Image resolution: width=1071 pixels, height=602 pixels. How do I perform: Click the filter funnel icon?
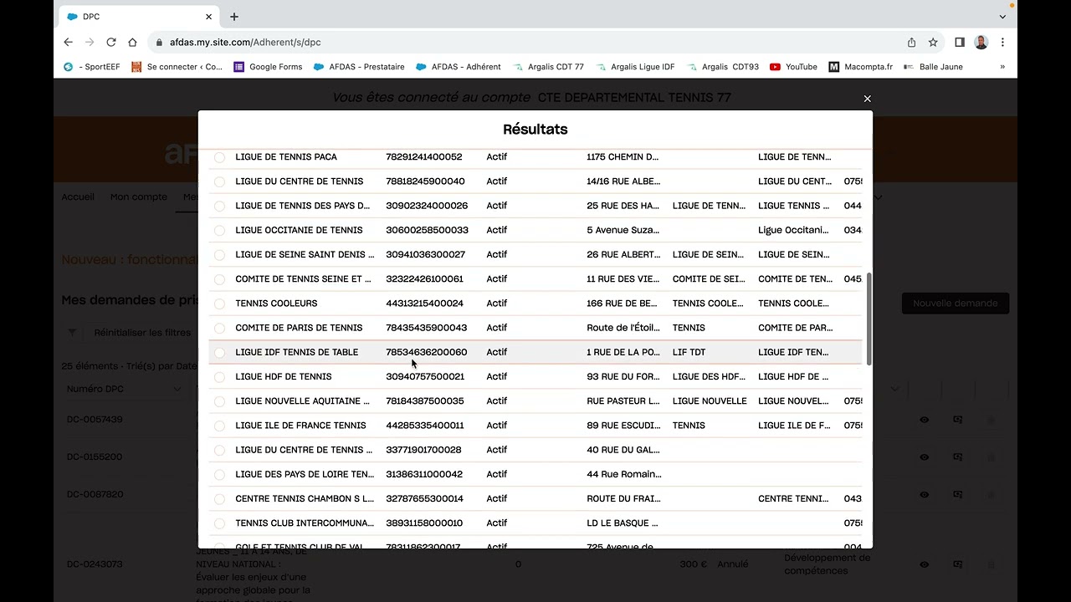click(x=72, y=333)
